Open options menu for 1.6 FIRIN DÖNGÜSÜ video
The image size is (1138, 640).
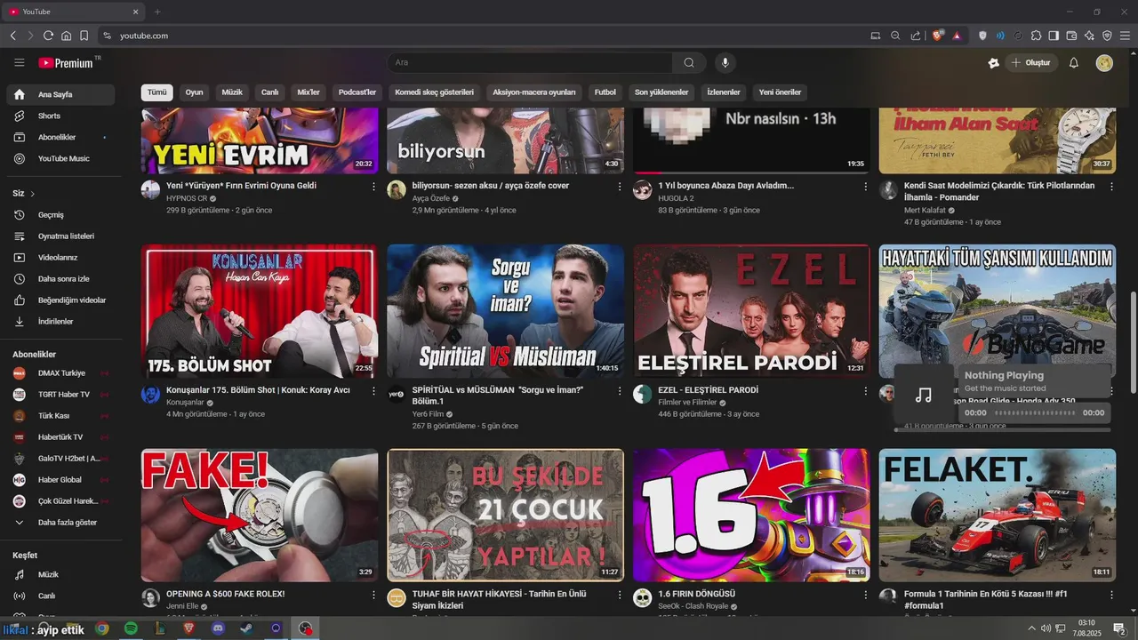866,594
